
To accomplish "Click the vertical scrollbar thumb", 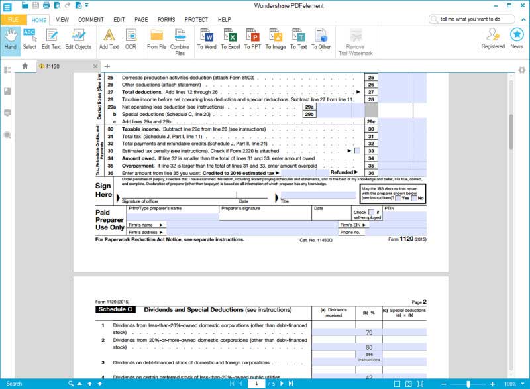I will click(x=511, y=132).
